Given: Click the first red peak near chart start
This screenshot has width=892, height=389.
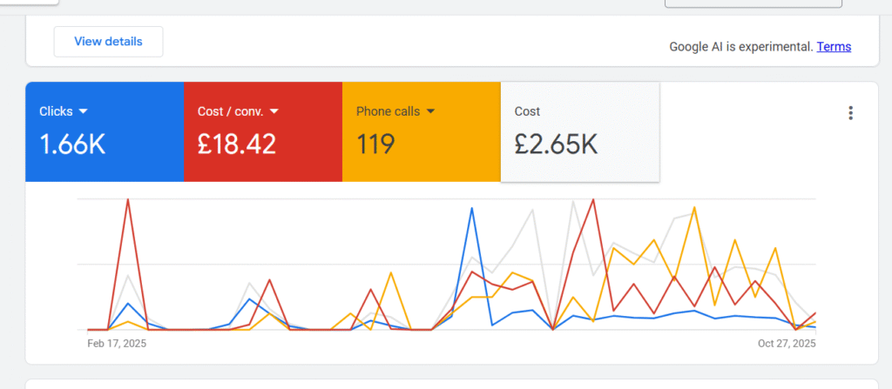Looking at the screenshot, I should point(128,200).
